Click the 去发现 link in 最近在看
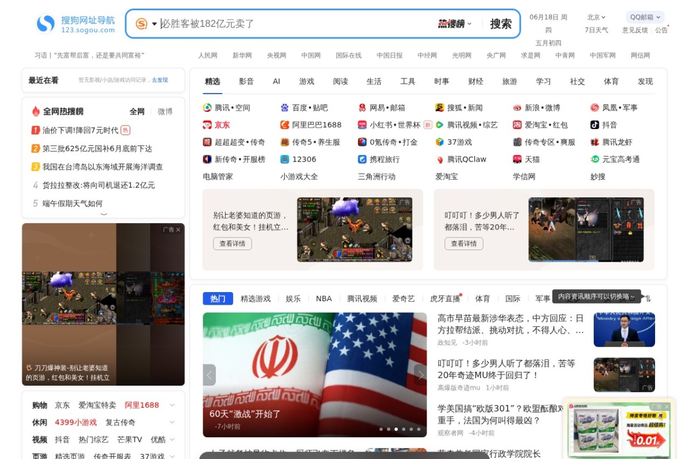This screenshot has height=459, width=689. point(160,80)
